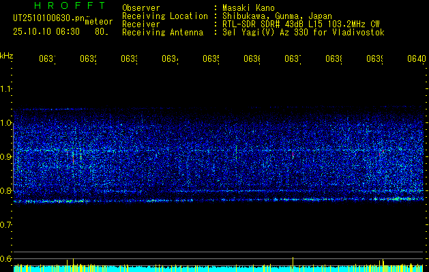Click the 0638 time axis marker
This screenshot has width=429, height=272.
[x=334, y=59]
